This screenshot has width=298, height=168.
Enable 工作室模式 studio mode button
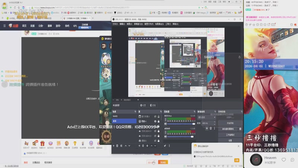pos(230,135)
